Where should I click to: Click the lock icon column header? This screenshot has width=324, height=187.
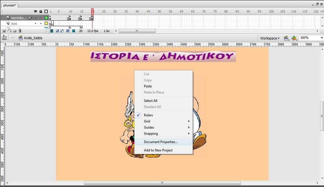tap(41, 11)
